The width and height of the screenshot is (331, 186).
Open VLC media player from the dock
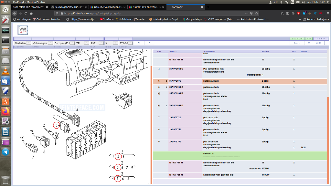tap(5, 70)
